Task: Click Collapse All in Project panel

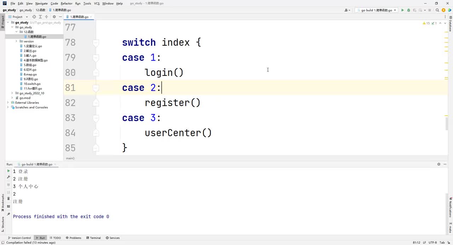Action: tap(46, 17)
